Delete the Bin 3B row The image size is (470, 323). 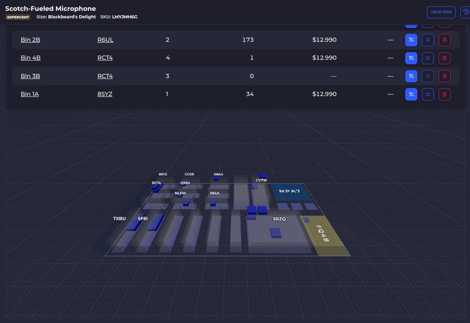(444, 76)
